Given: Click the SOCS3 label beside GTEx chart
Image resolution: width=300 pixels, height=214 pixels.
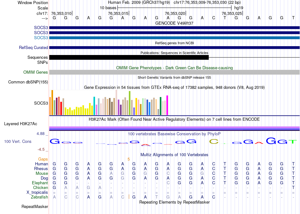Looking at the screenshot, I should [x=41, y=103].
